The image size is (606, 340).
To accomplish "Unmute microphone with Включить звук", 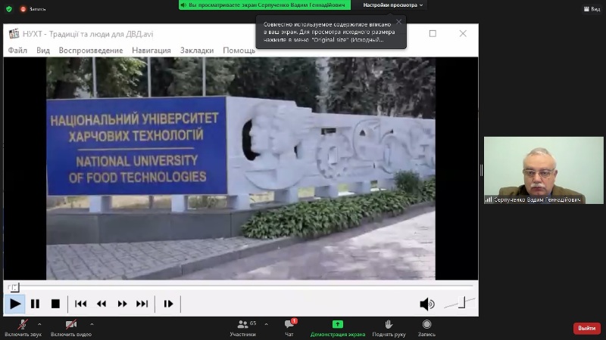I will point(23,329).
